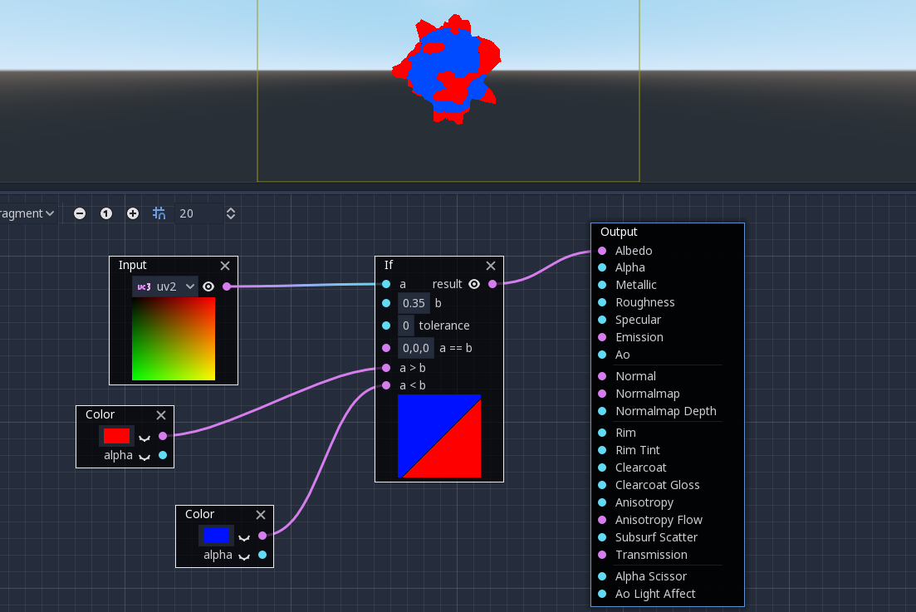Click the tolerance value field
Screen dimensions: 916x612
pyautogui.click(x=406, y=326)
